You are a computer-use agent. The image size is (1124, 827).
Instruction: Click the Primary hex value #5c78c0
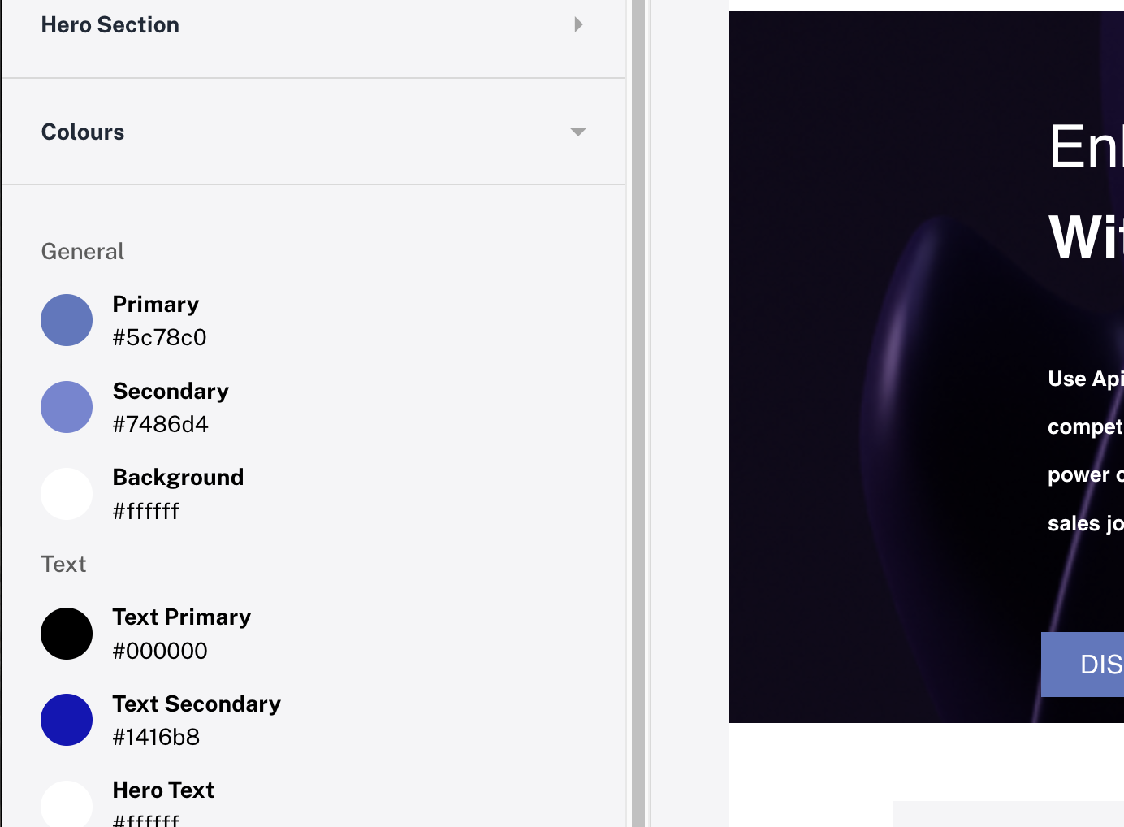(x=159, y=337)
